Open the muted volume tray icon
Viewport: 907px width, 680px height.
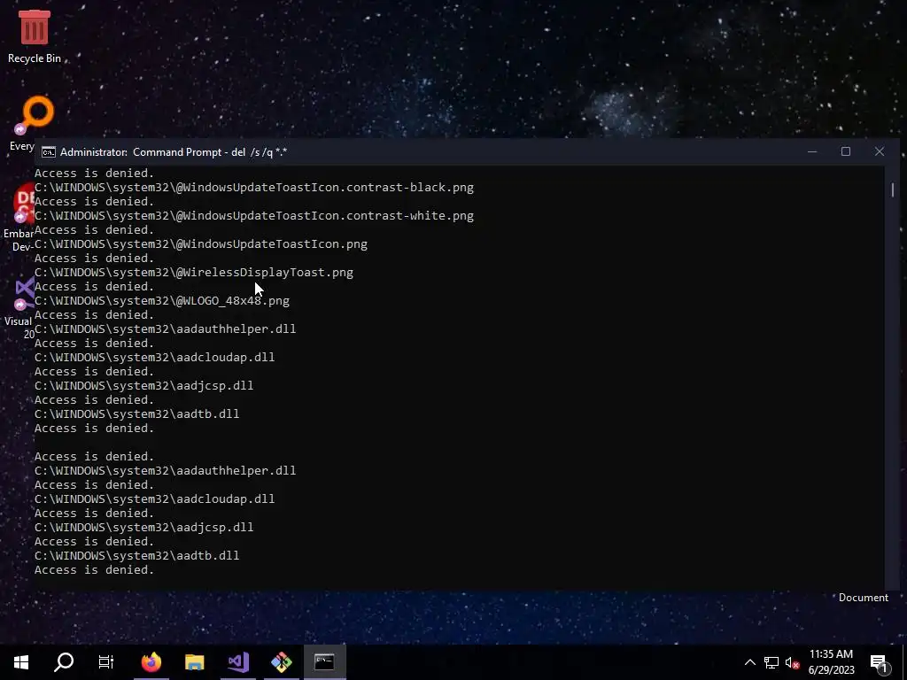(793, 662)
